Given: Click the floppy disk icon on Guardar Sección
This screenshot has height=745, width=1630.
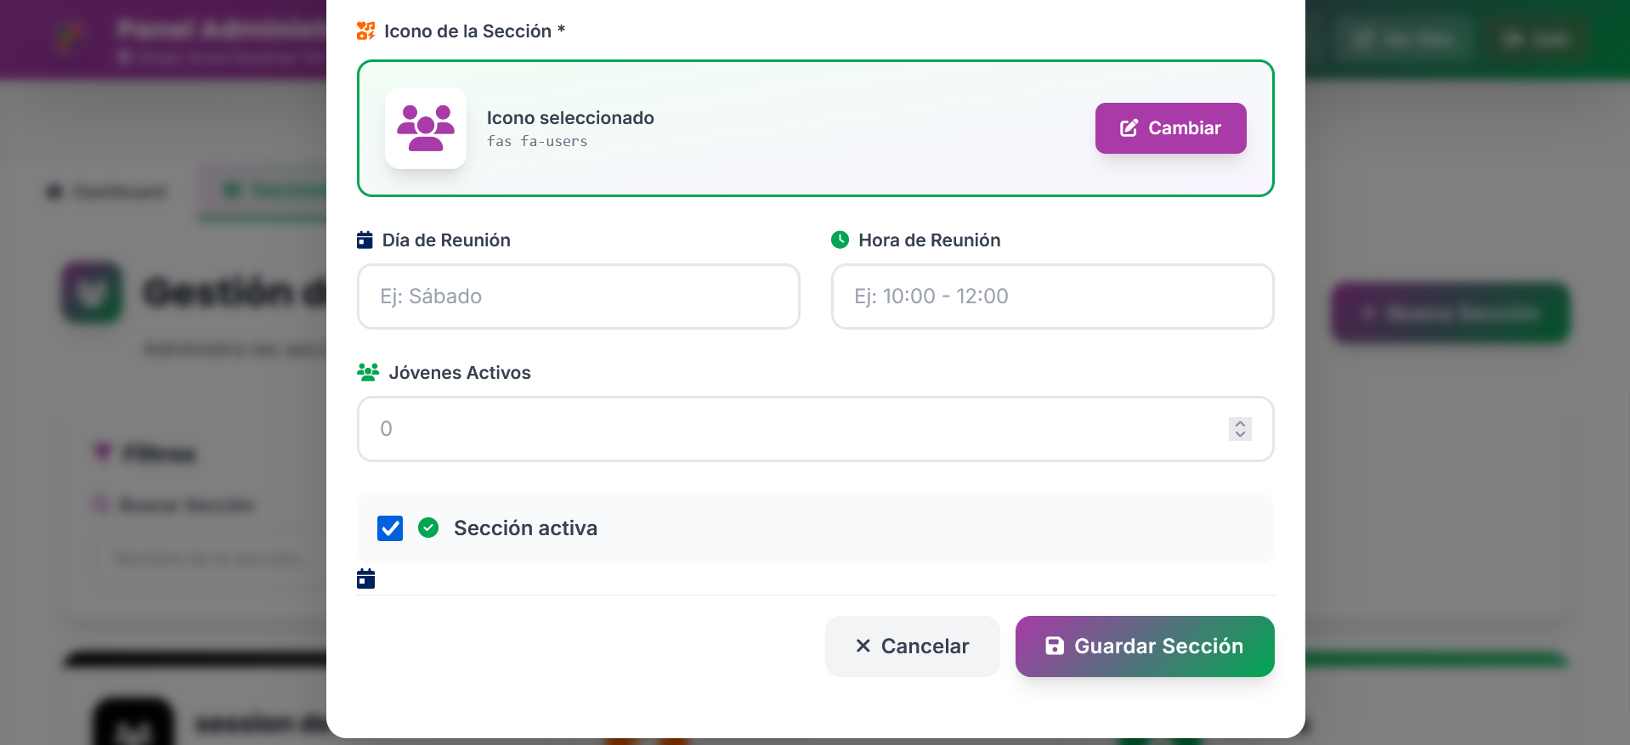Looking at the screenshot, I should tap(1055, 646).
